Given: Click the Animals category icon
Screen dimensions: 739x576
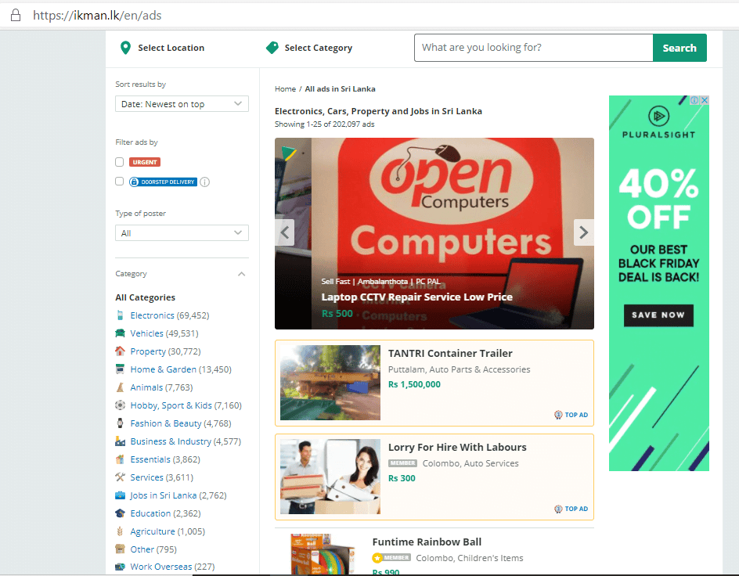Looking at the screenshot, I should [121, 387].
